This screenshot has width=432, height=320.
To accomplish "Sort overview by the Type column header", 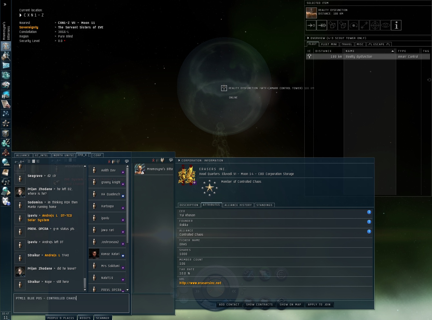I will click(408, 51).
